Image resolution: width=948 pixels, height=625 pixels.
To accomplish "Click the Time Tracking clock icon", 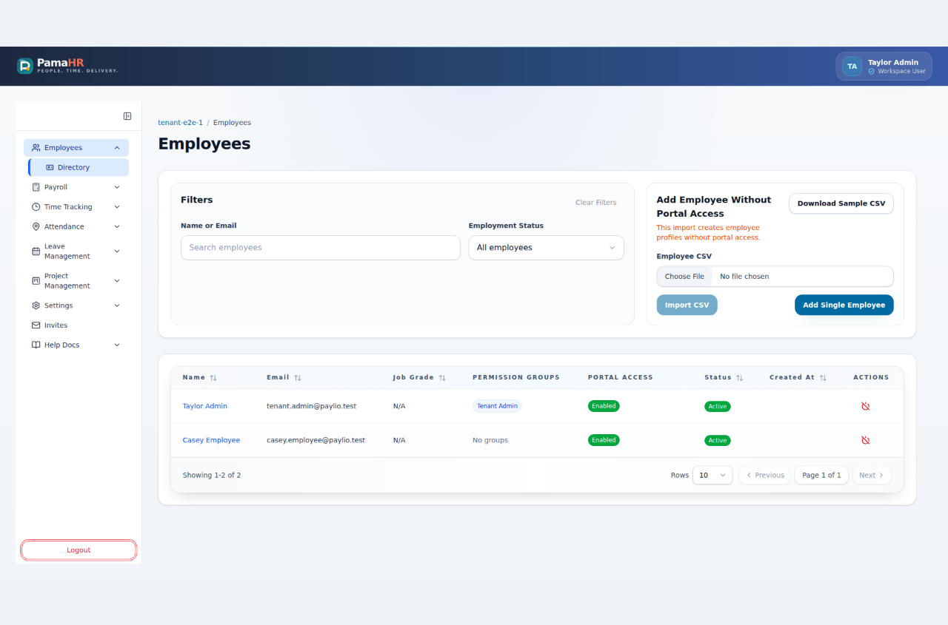I will [36, 207].
